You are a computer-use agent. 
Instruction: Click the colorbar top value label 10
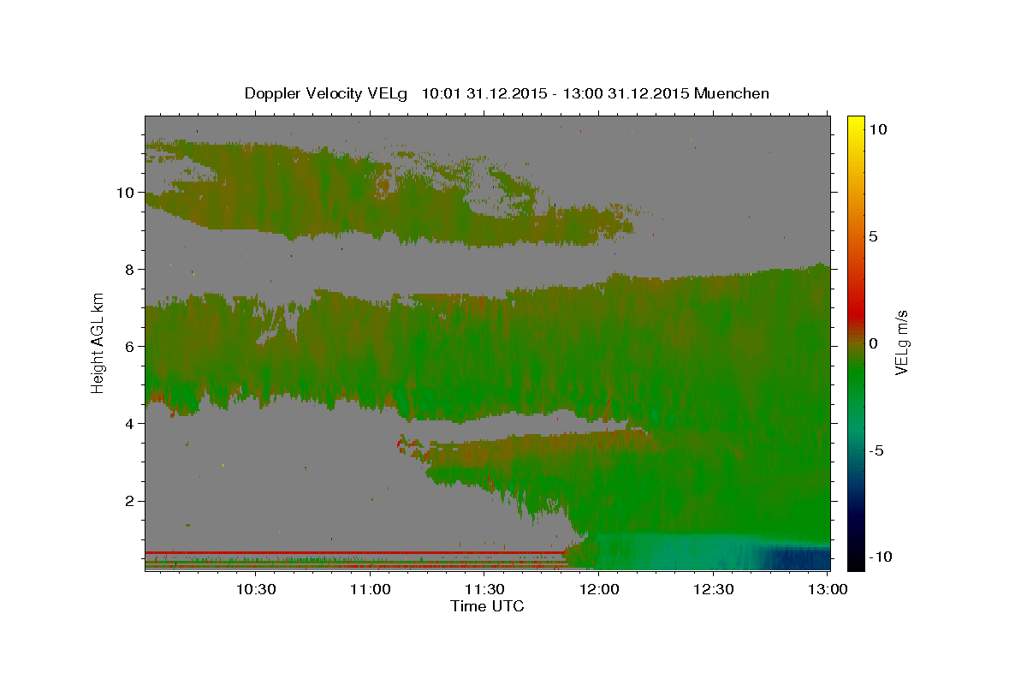tap(876, 129)
